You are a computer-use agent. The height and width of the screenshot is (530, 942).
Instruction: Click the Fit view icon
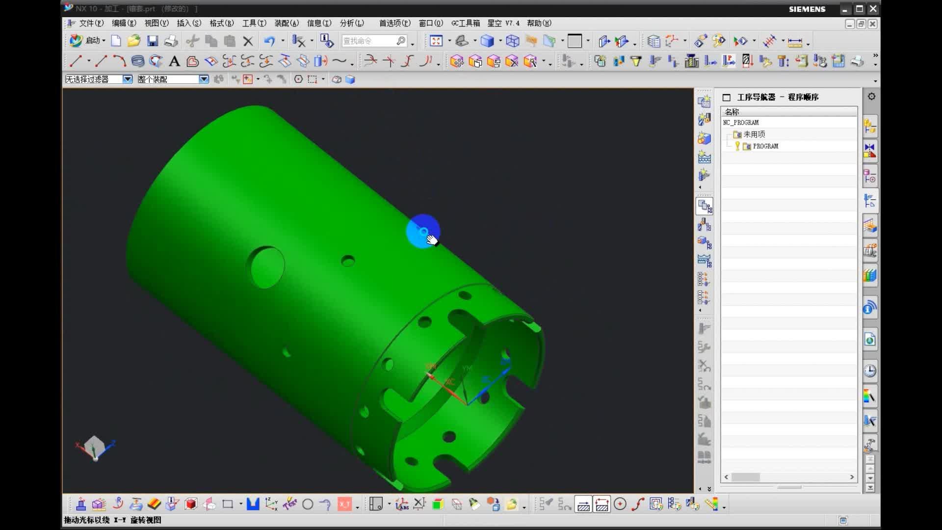(436, 41)
